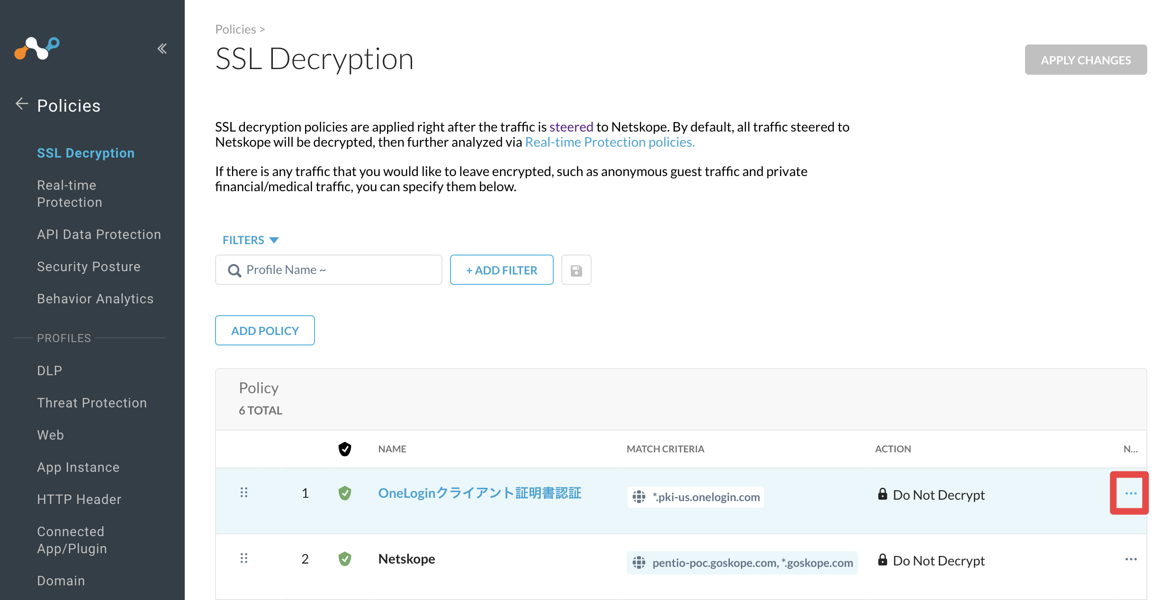This screenshot has height=600, width=1170.
Task: Click the shield status column header icon
Action: pyautogui.click(x=345, y=449)
